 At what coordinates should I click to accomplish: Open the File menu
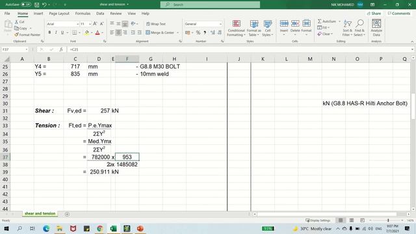(7, 13)
